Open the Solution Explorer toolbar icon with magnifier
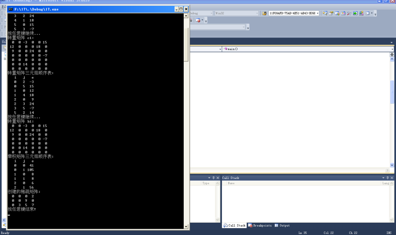The height and width of the screenshot is (235, 396). [325, 14]
